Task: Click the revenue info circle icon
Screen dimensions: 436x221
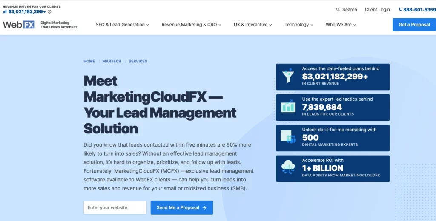Action: (x=49, y=11)
